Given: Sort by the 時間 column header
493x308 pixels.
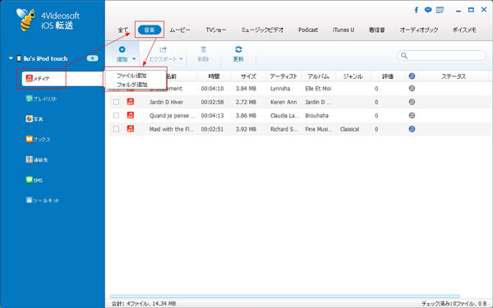Looking at the screenshot, I should (x=214, y=76).
